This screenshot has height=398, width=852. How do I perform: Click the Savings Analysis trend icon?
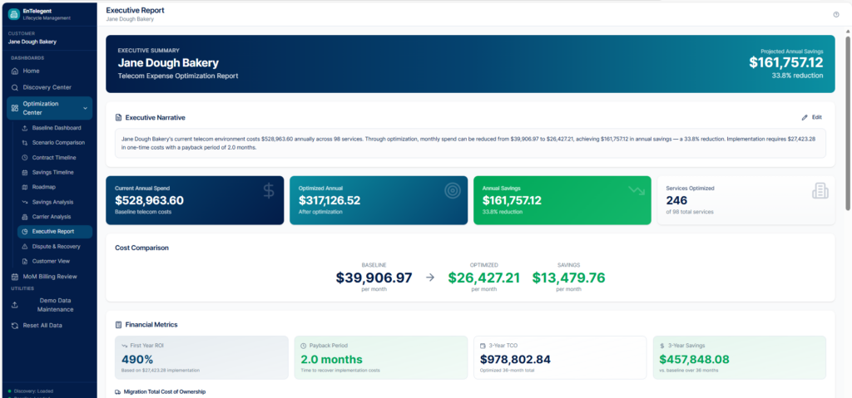pos(24,202)
